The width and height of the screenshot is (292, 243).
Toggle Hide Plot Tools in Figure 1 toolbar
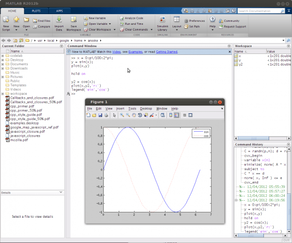(x=184, y=115)
